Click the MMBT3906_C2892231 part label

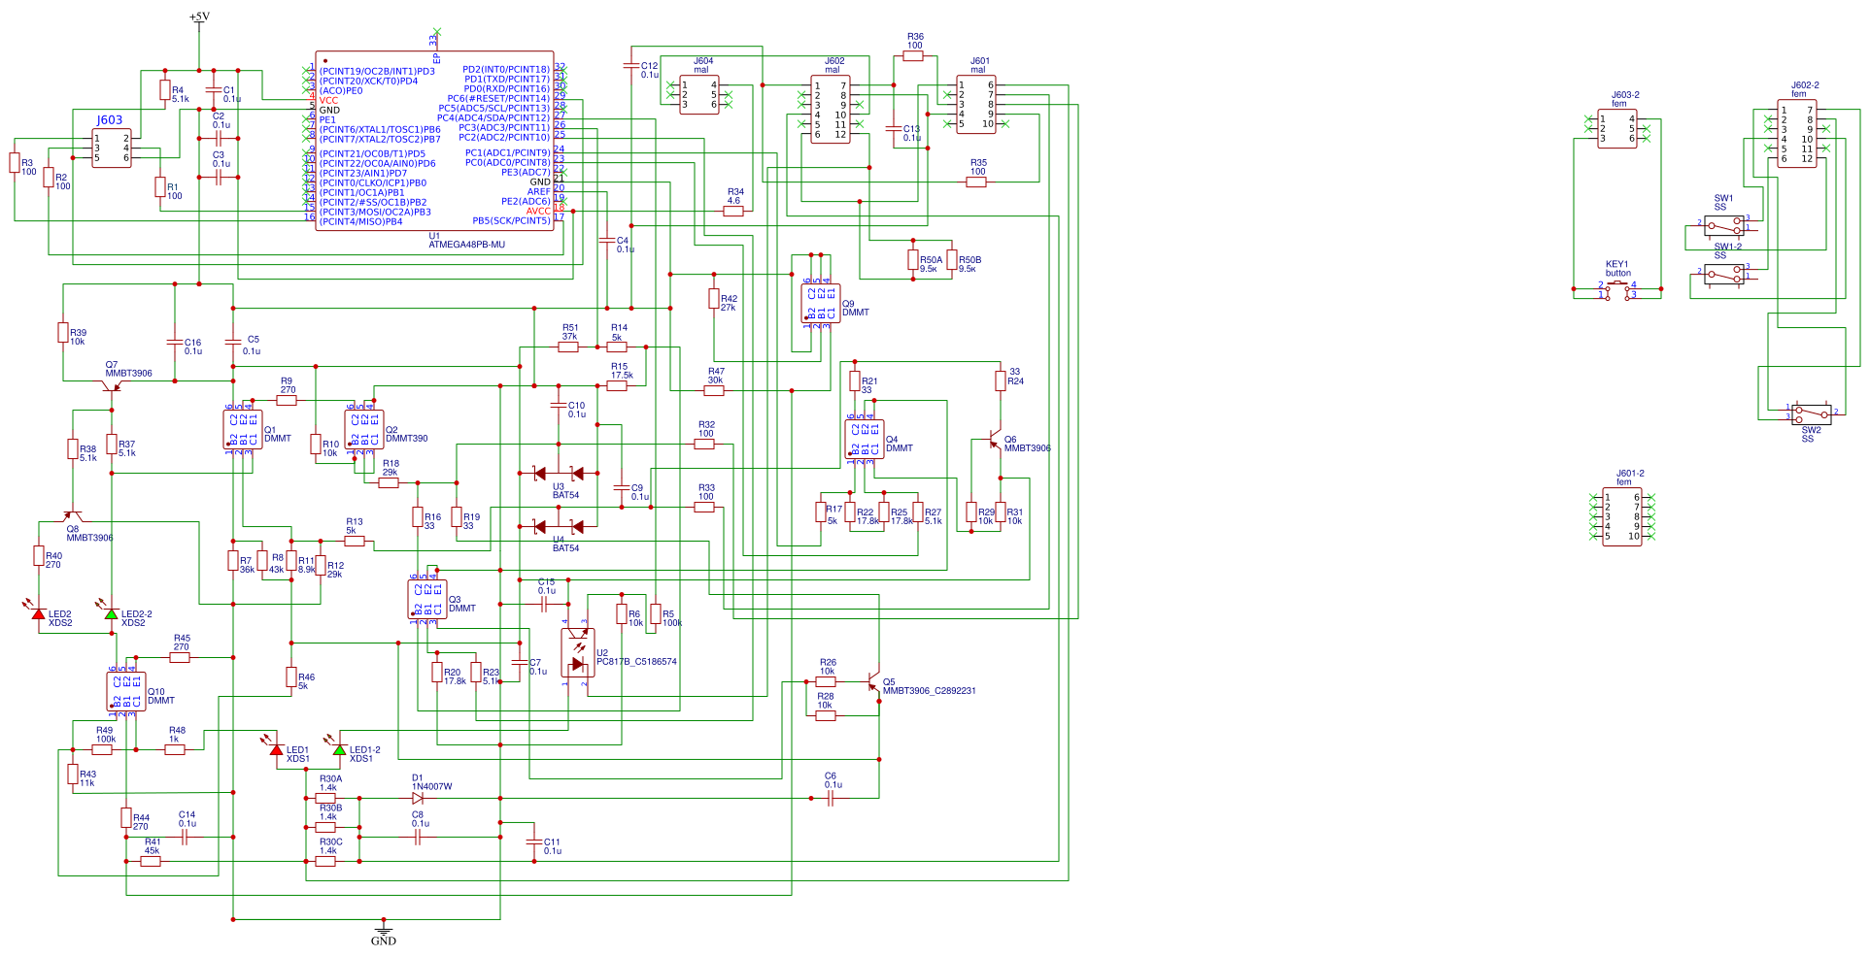(x=929, y=691)
